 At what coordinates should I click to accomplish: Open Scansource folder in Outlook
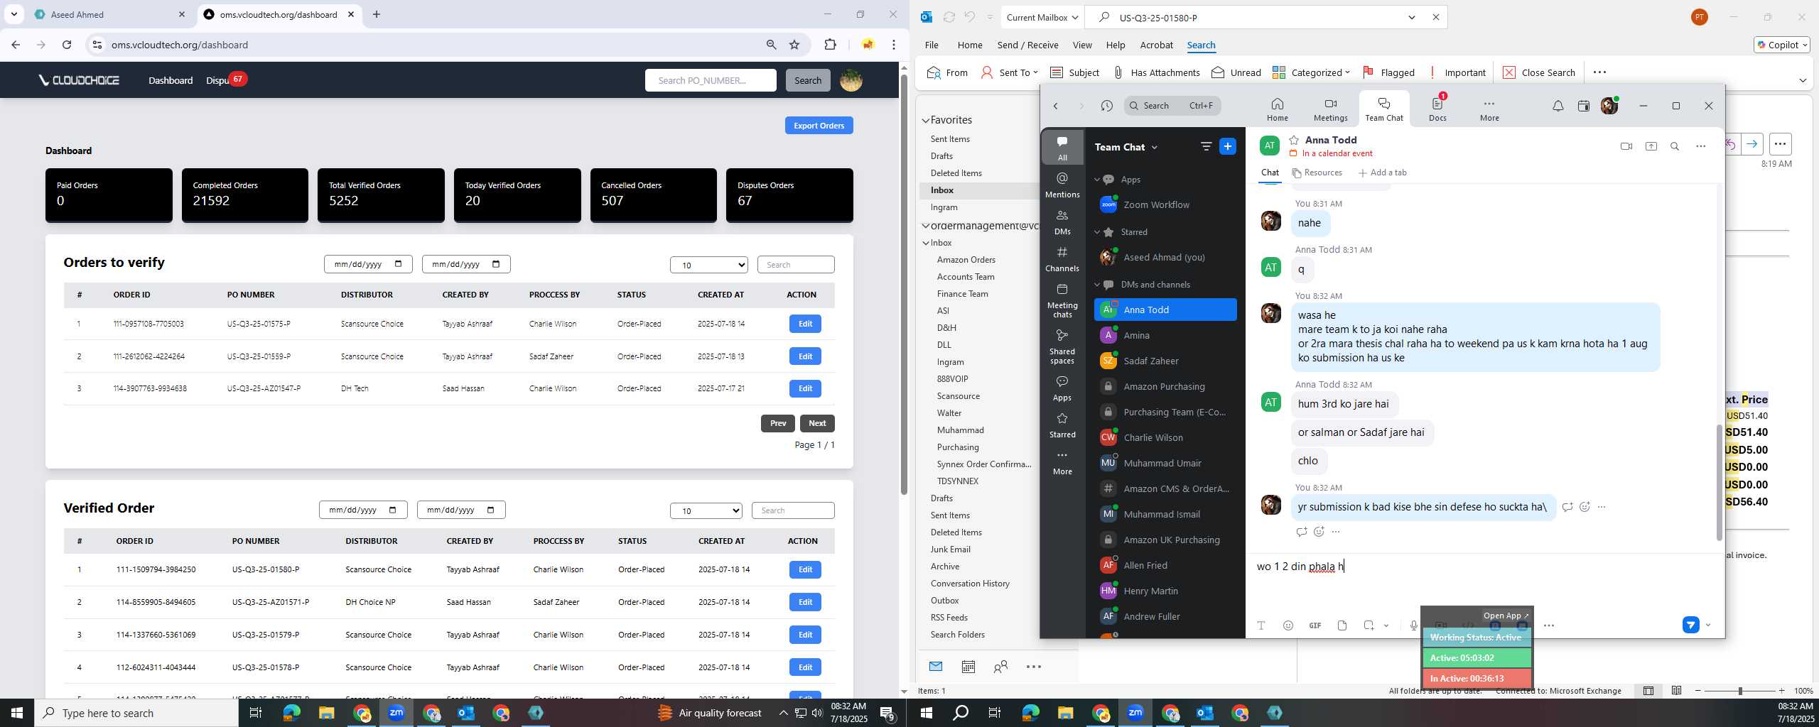click(x=958, y=396)
